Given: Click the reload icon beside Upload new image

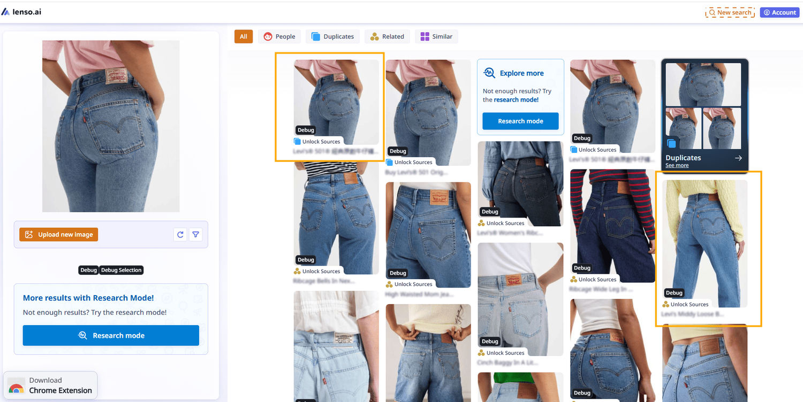Looking at the screenshot, I should [180, 234].
